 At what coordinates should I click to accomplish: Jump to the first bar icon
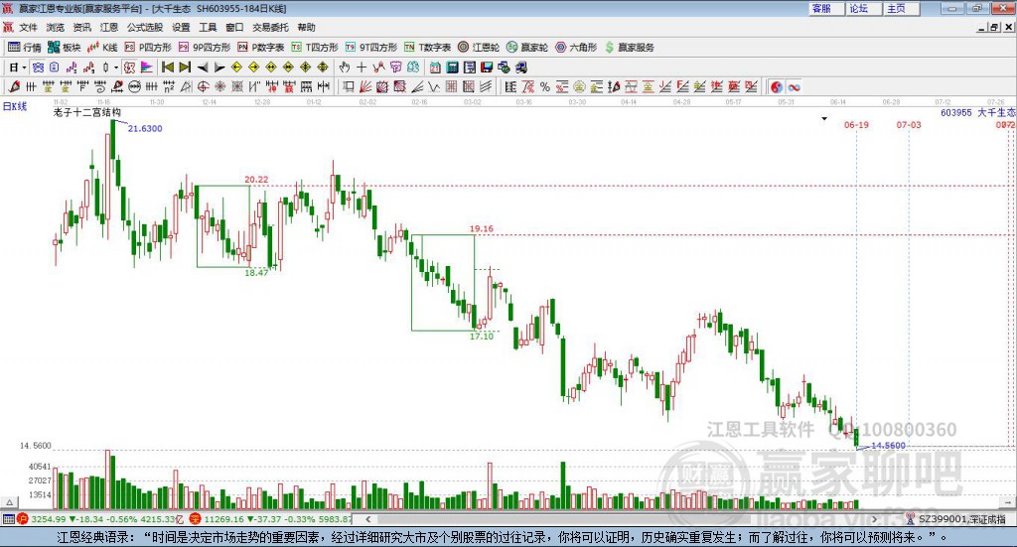click(167, 68)
